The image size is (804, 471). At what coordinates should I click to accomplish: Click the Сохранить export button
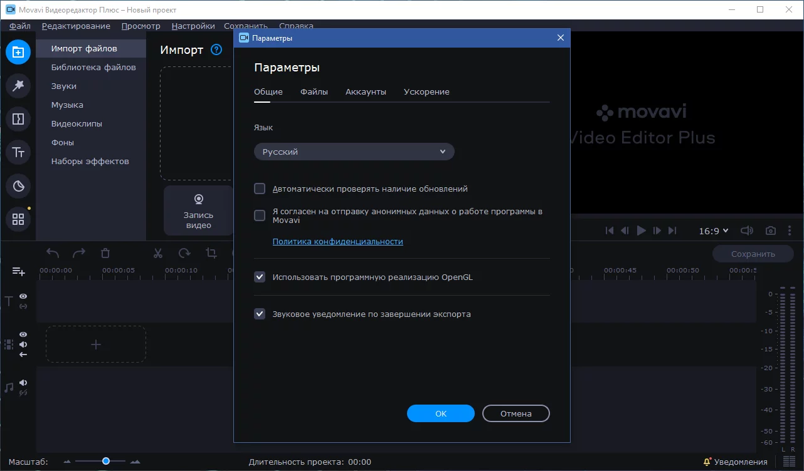[753, 254]
